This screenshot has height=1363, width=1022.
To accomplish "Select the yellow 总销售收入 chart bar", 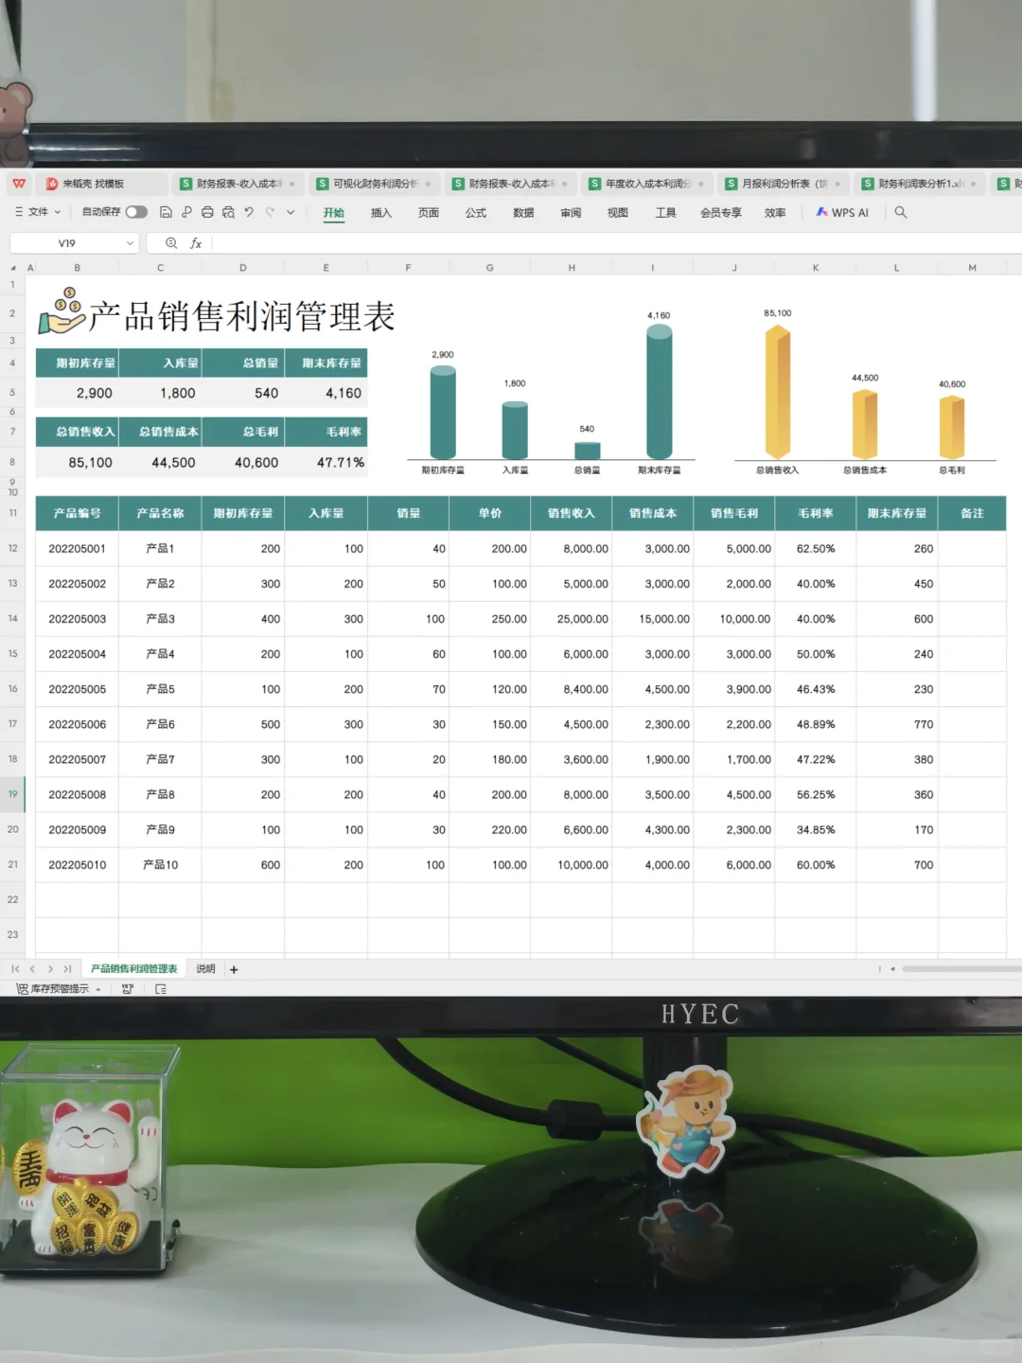I will point(777,391).
